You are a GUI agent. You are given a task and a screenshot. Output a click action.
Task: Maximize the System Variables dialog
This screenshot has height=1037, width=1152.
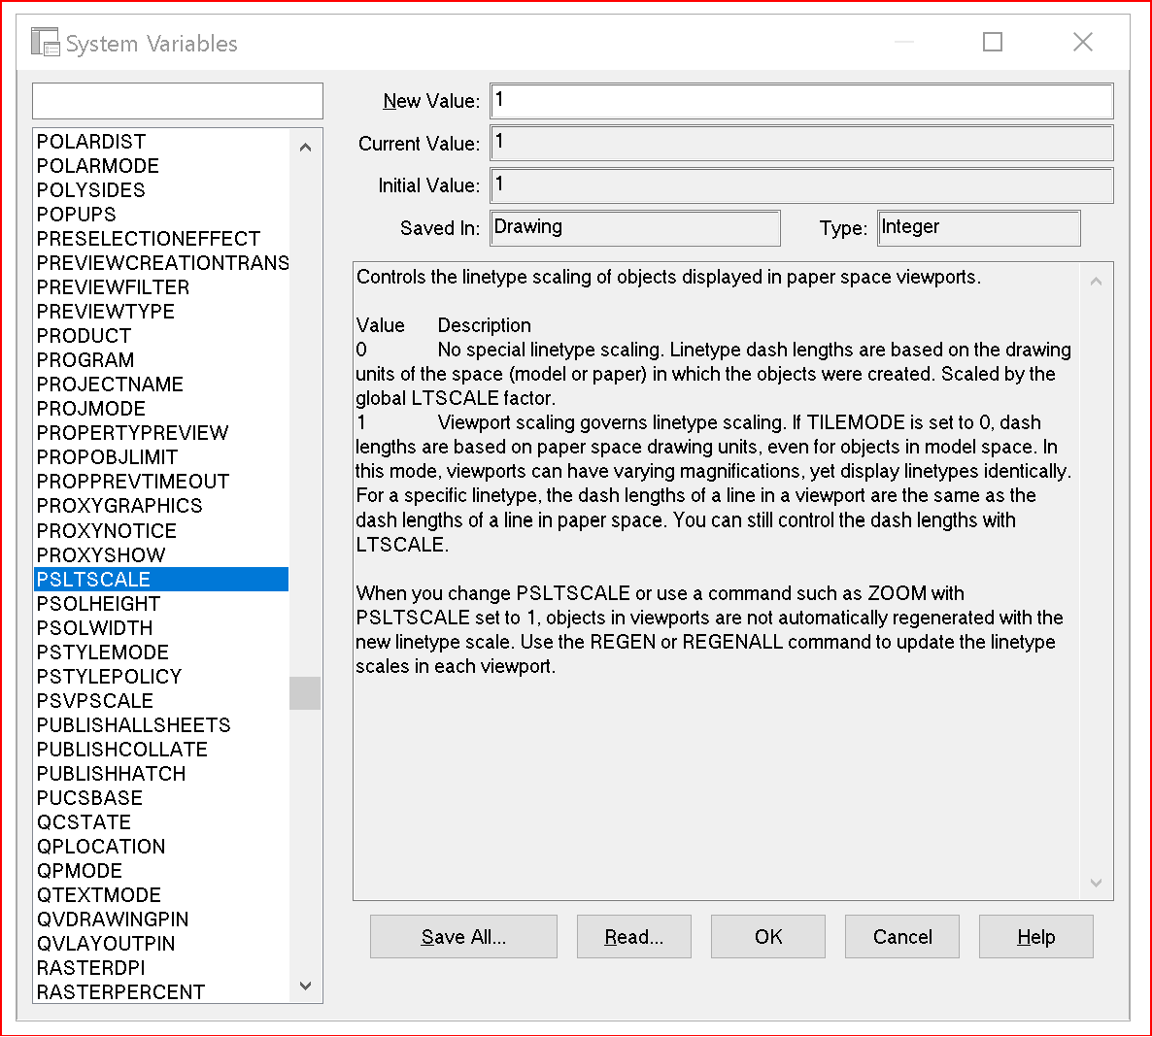pyautogui.click(x=993, y=42)
